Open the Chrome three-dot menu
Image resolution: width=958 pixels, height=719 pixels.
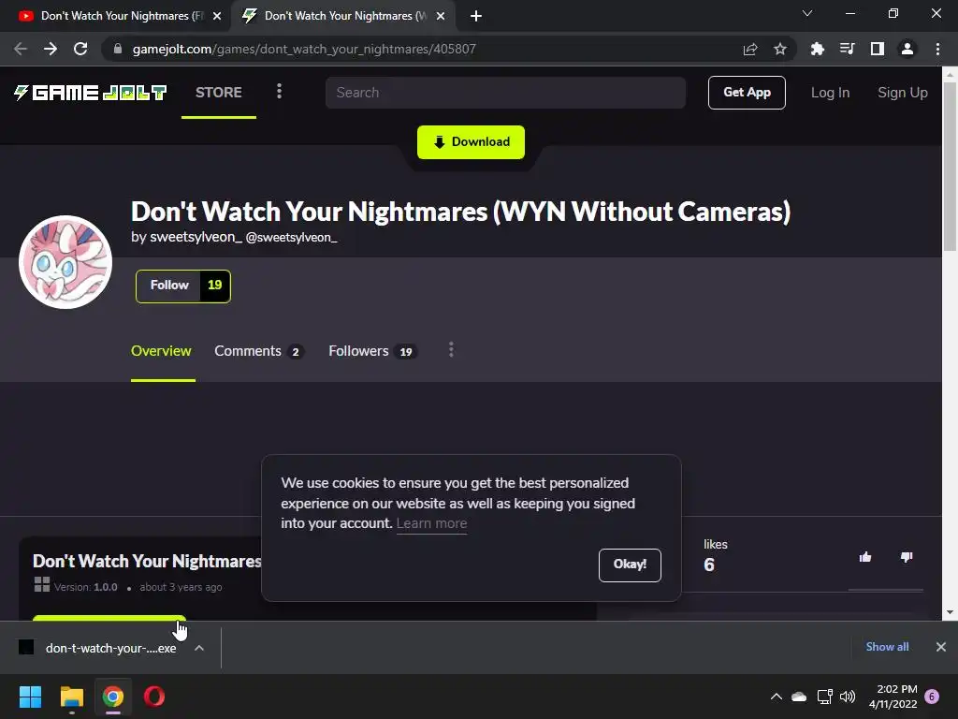(937, 49)
